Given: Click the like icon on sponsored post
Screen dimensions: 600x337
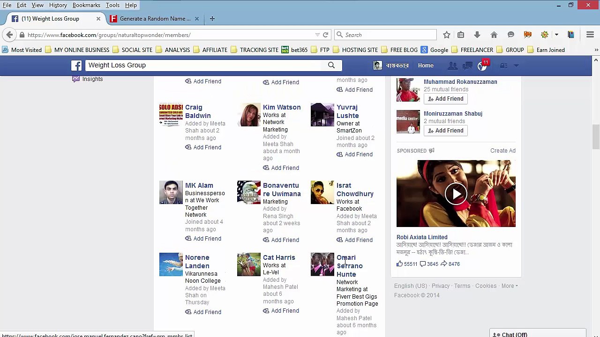Looking at the screenshot, I should (x=399, y=264).
